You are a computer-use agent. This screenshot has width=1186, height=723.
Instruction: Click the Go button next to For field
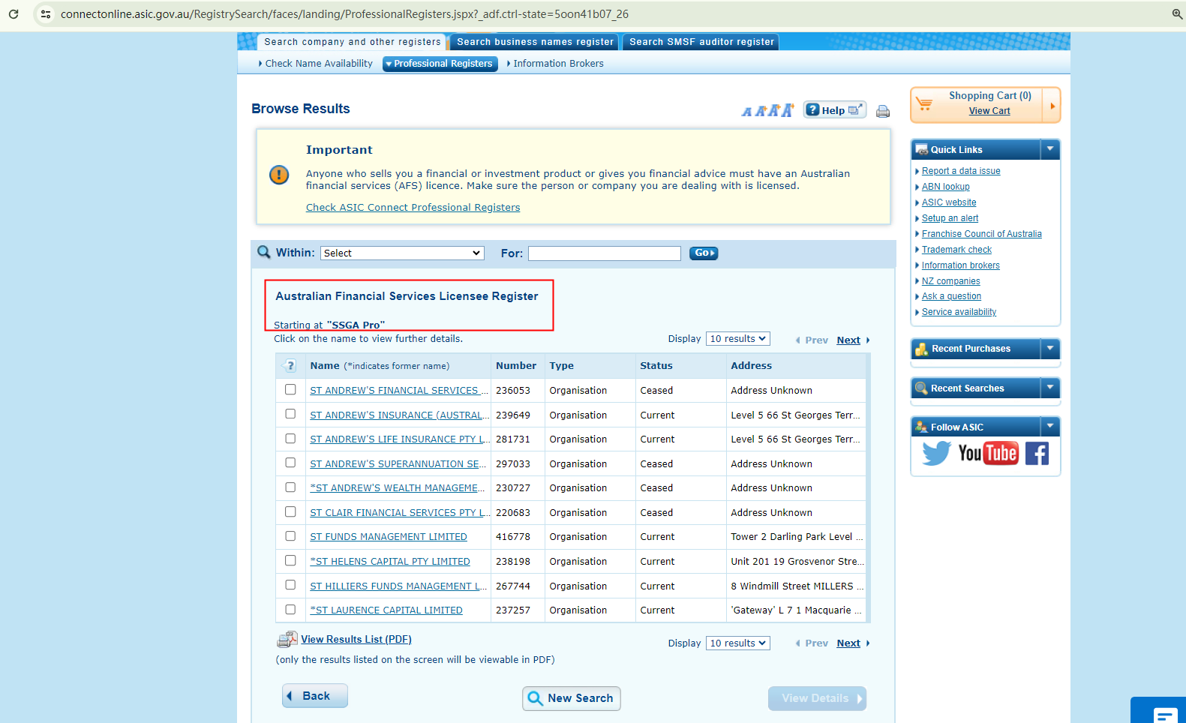coord(704,253)
